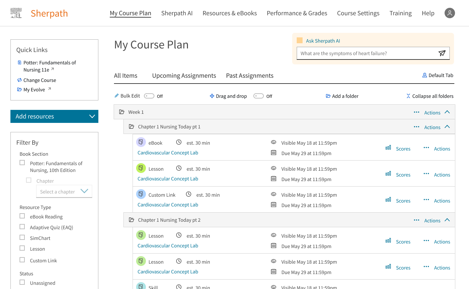The width and height of the screenshot is (469, 289).
Task: Click the My Evolve folder icon
Action: click(x=20, y=89)
